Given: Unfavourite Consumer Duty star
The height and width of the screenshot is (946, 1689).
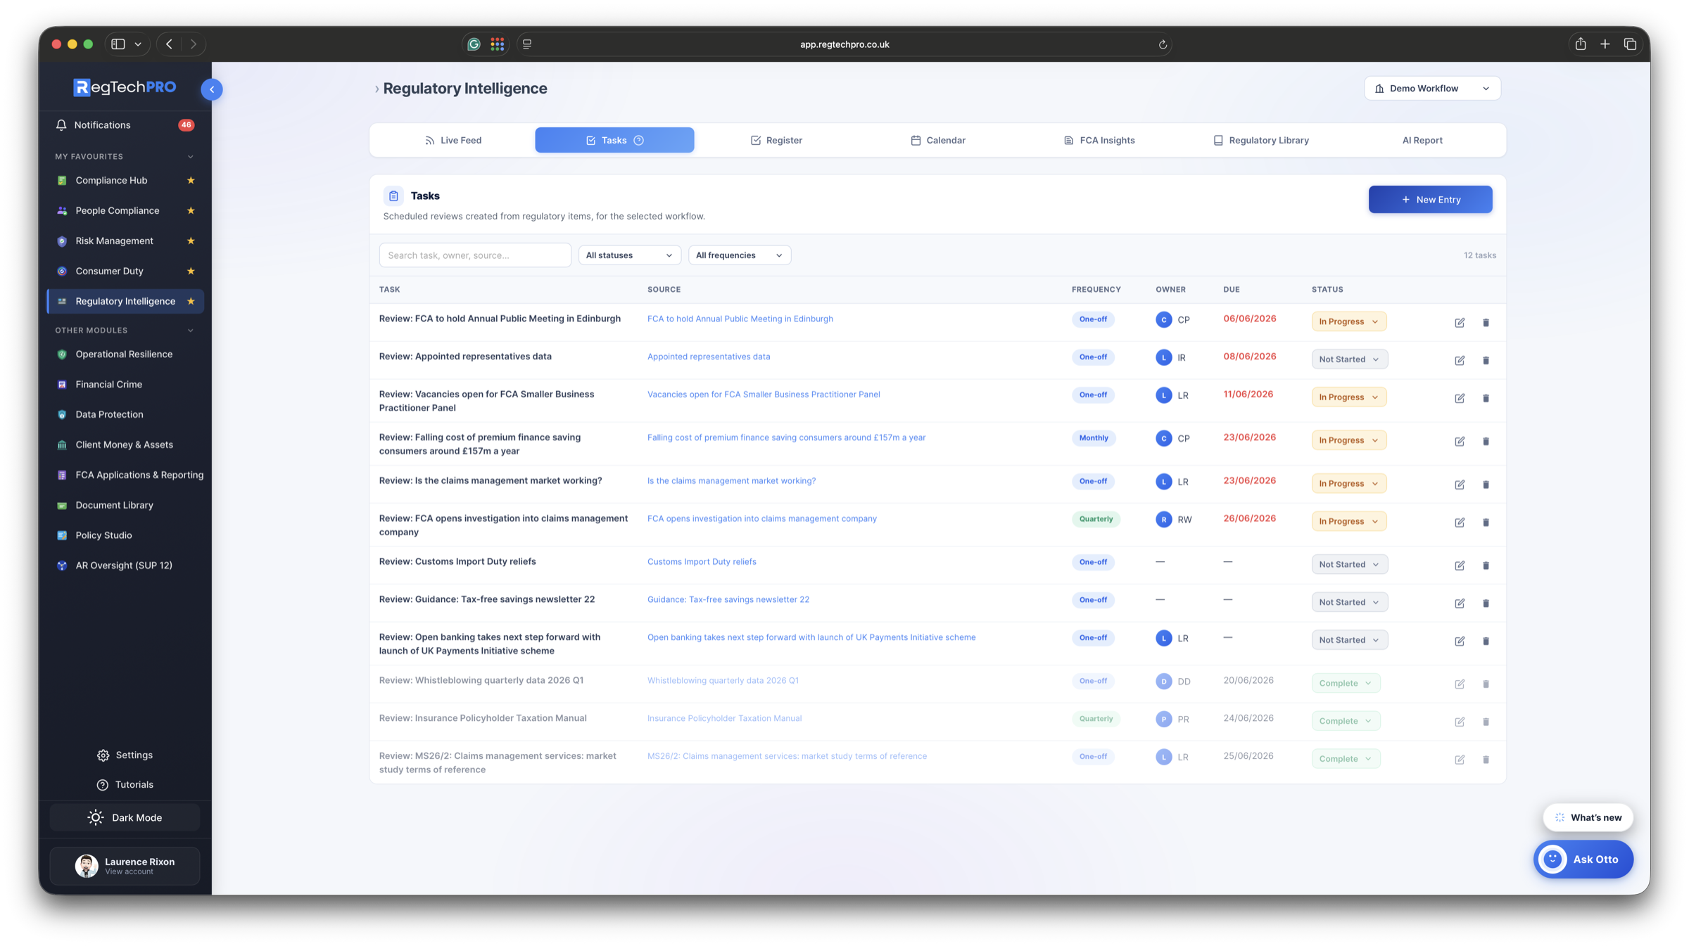Looking at the screenshot, I should coord(191,271).
